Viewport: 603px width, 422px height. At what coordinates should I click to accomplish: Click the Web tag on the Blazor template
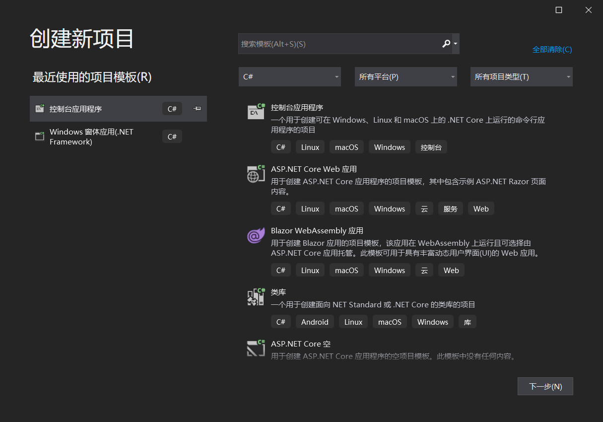pos(451,270)
